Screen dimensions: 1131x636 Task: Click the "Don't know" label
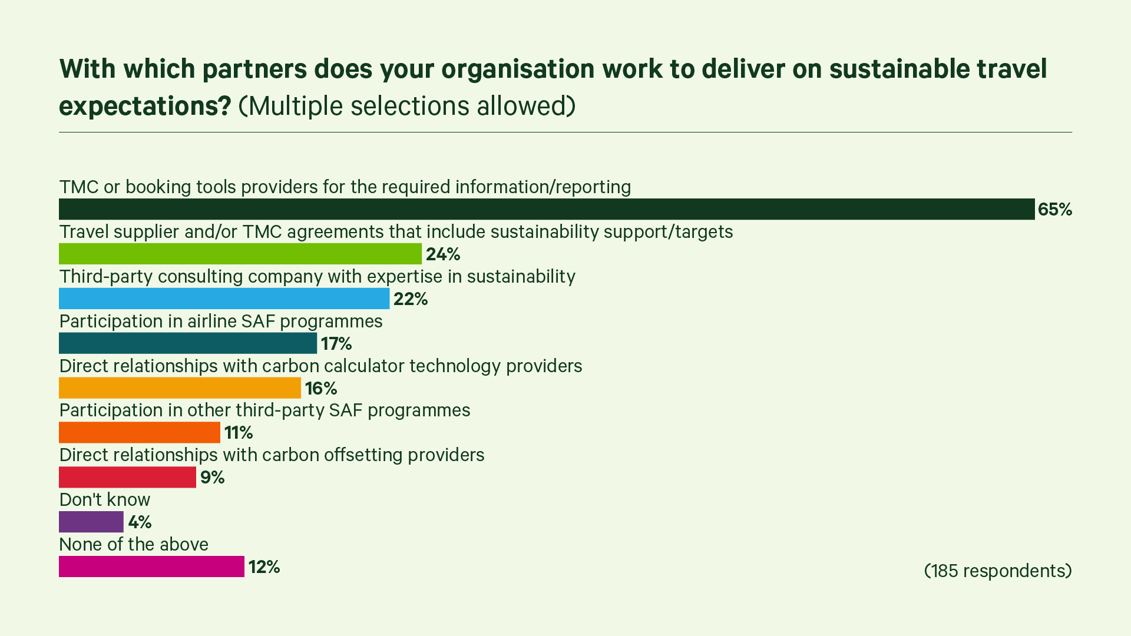[x=105, y=499]
